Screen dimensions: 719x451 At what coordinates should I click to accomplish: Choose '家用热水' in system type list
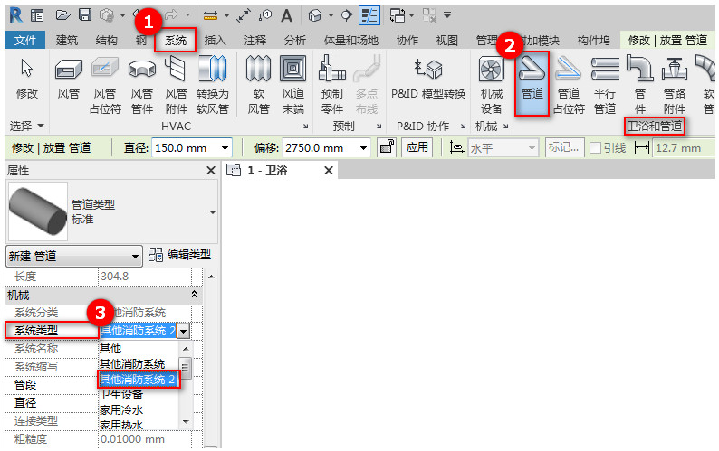tap(139, 425)
